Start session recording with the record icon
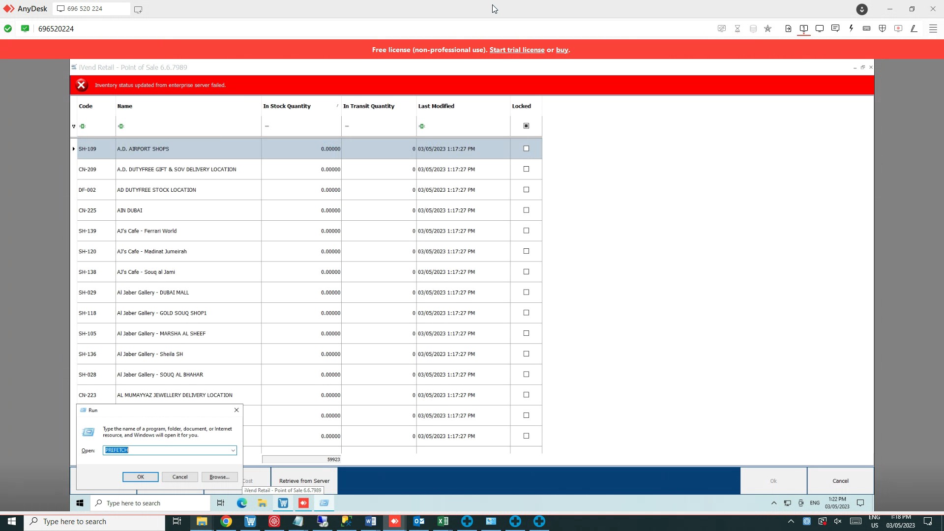 898,29
